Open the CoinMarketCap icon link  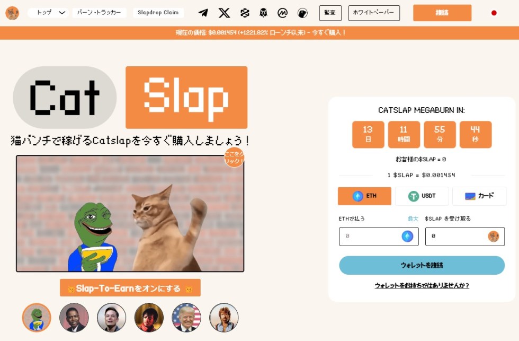pyautogui.click(x=282, y=13)
